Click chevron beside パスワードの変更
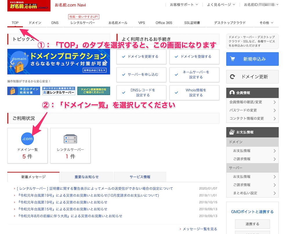This screenshot has width=290, height=234. tap(275, 110)
